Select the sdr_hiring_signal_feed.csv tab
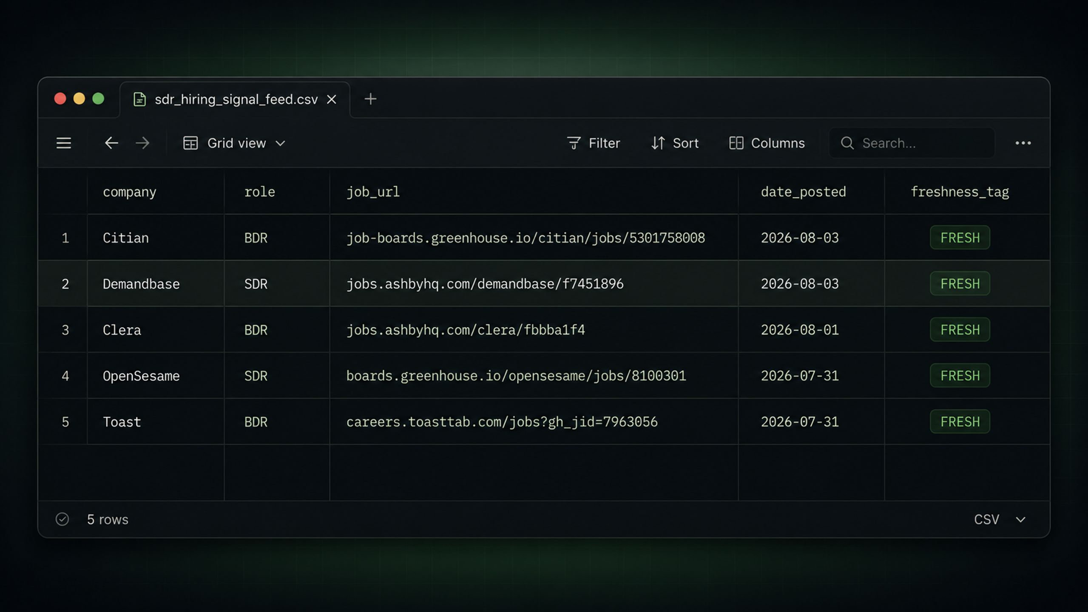This screenshot has width=1088, height=612. [x=235, y=99]
